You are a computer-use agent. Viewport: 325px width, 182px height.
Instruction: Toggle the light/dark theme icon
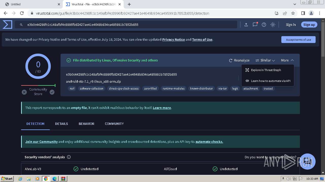[273, 25]
